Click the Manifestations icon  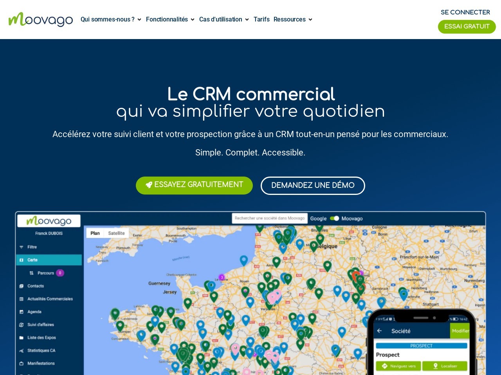(22, 363)
